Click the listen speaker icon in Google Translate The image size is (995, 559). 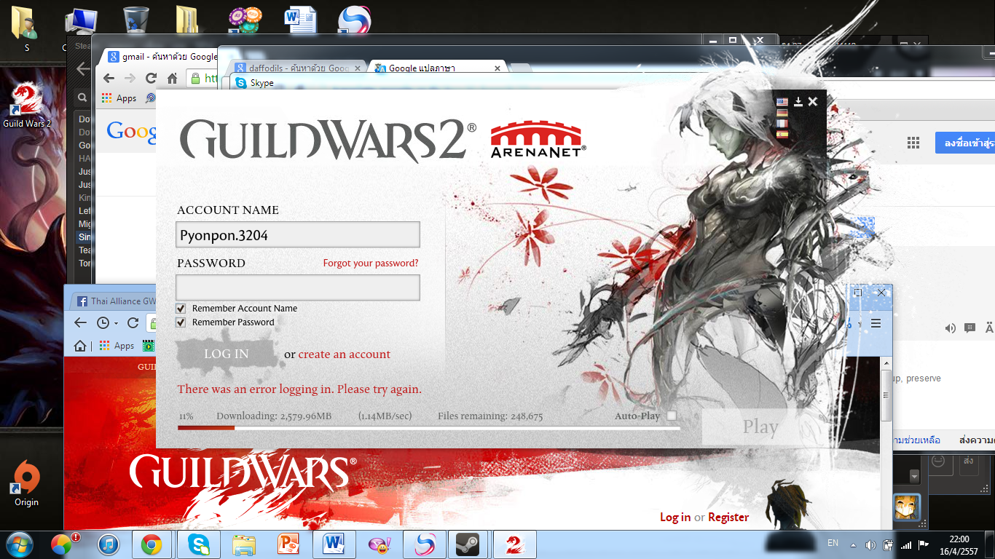(x=951, y=328)
